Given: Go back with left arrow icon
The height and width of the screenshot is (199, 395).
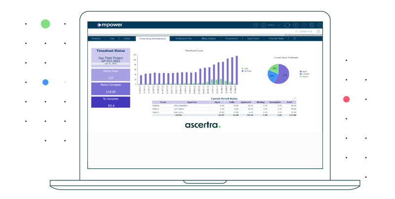Looking at the screenshot, I should (296, 25).
